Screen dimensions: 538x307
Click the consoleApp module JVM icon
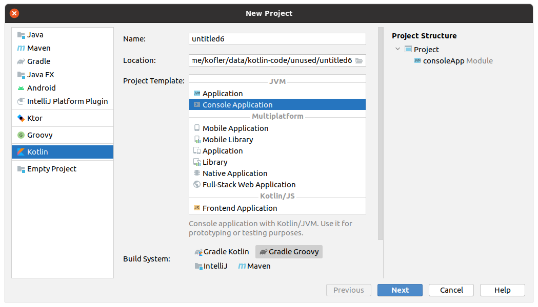click(417, 60)
